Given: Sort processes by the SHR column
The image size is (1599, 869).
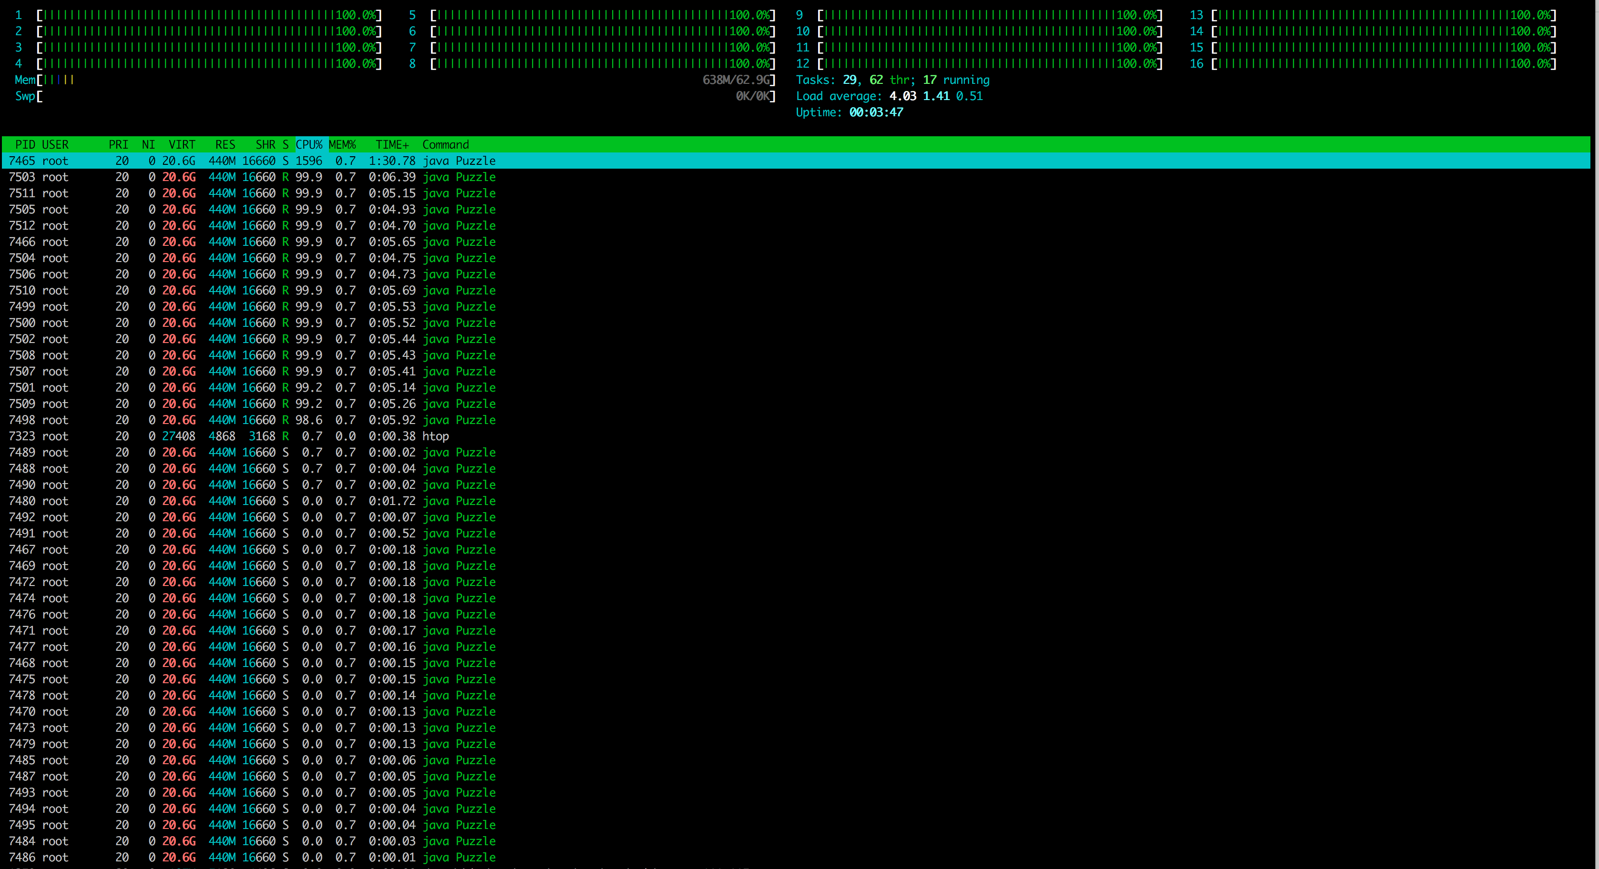Looking at the screenshot, I should click(266, 144).
